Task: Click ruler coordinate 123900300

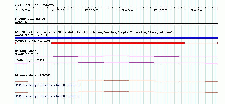Action: [57, 10]
